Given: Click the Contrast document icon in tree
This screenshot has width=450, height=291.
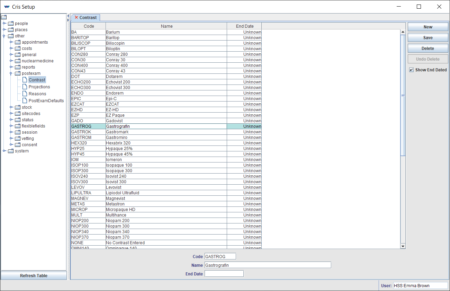Looking at the screenshot, I should click(25, 80).
